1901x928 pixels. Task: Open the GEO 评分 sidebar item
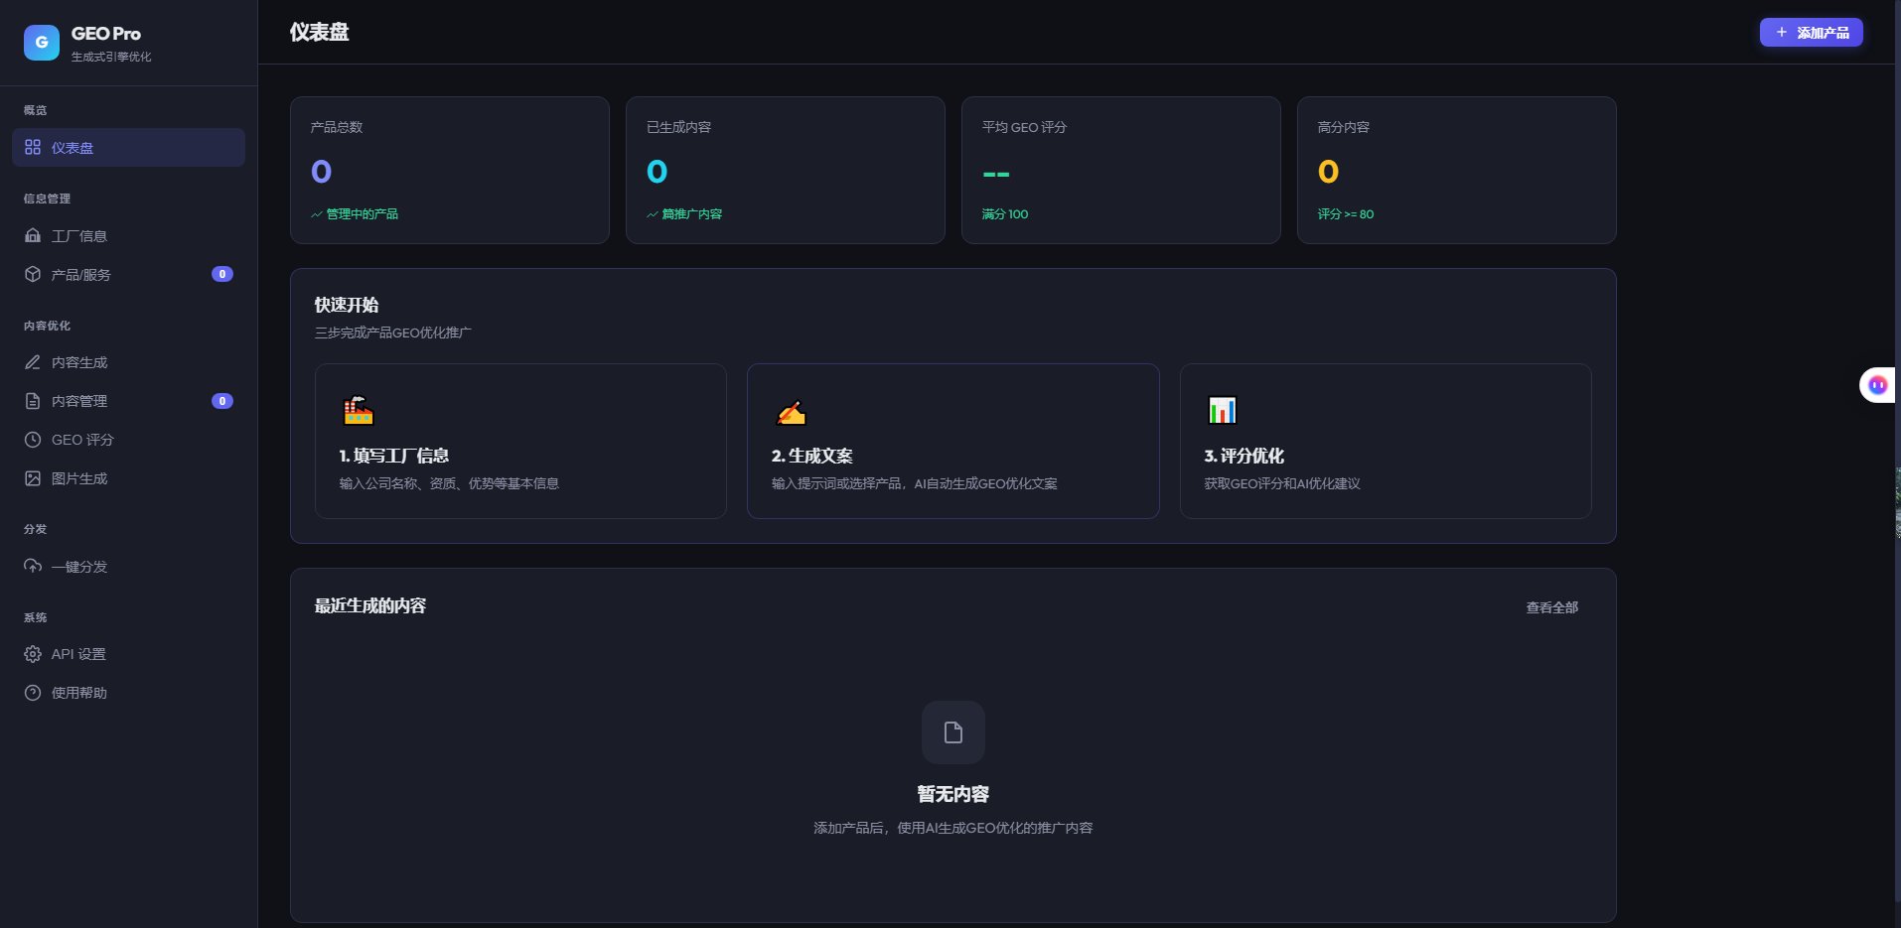tap(128, 440)
